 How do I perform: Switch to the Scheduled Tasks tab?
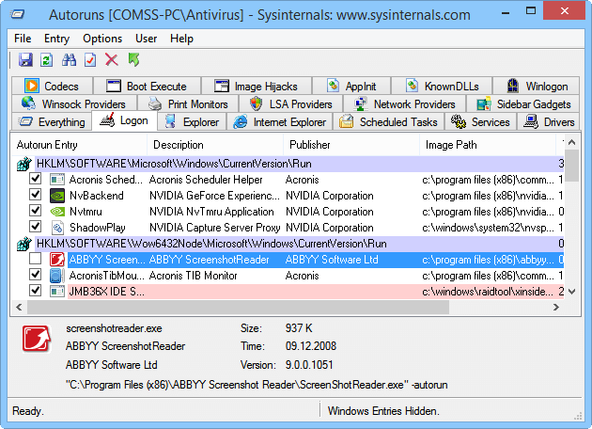(388, 122)
